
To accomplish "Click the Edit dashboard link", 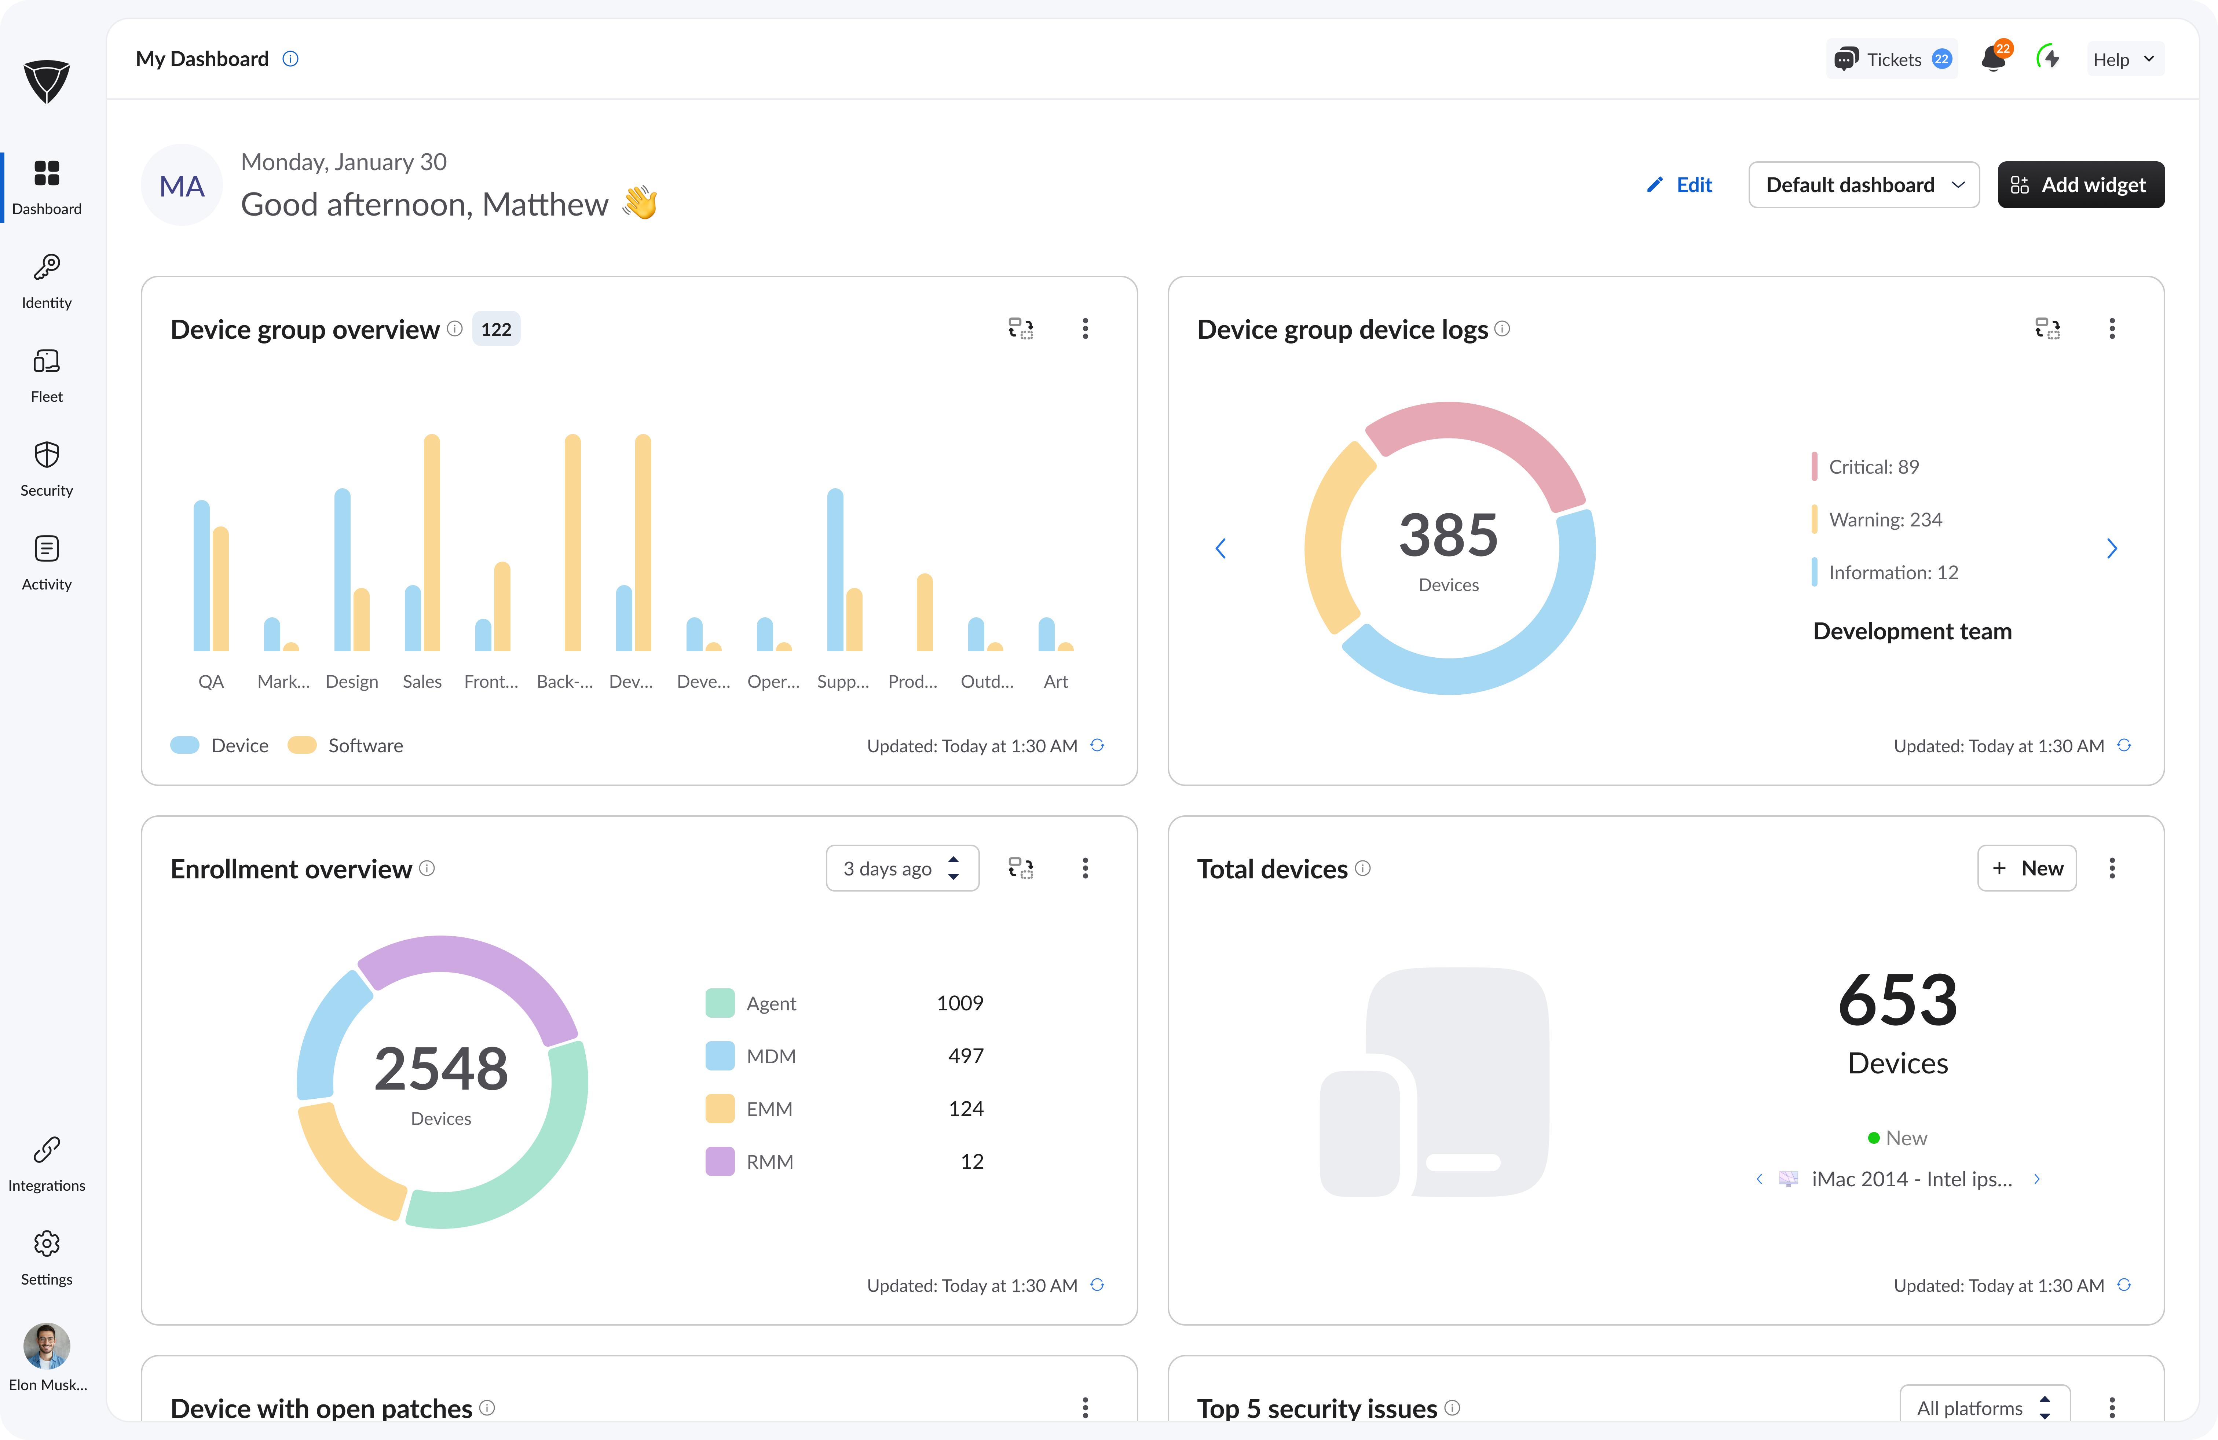I will (1680, 184).
